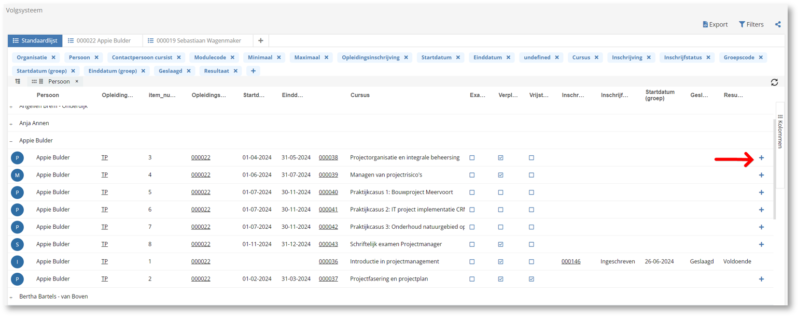
Task: Toggle the Verpl… checkbox for Projectorganisatie en integrale beheersing
Action: tap(500, 157)
